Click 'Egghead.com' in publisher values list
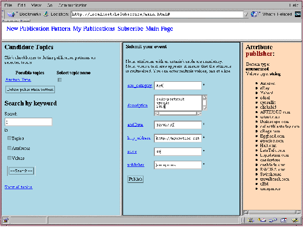This screenshot has height=227, width=303. point(272,136)
